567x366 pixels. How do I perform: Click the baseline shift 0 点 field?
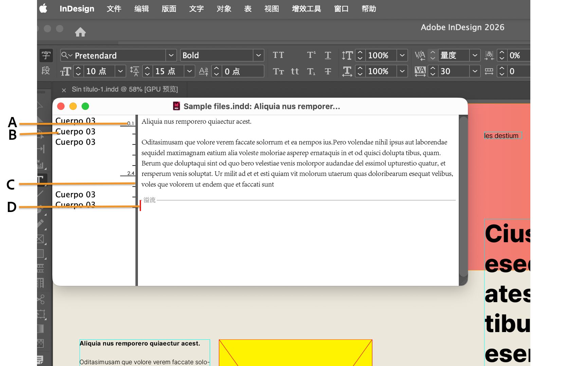pos(243,71)
